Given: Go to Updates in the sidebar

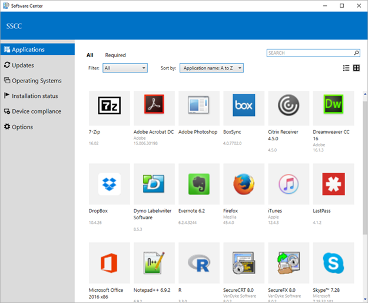Looking at the screenshot, I should click(38, 65).
